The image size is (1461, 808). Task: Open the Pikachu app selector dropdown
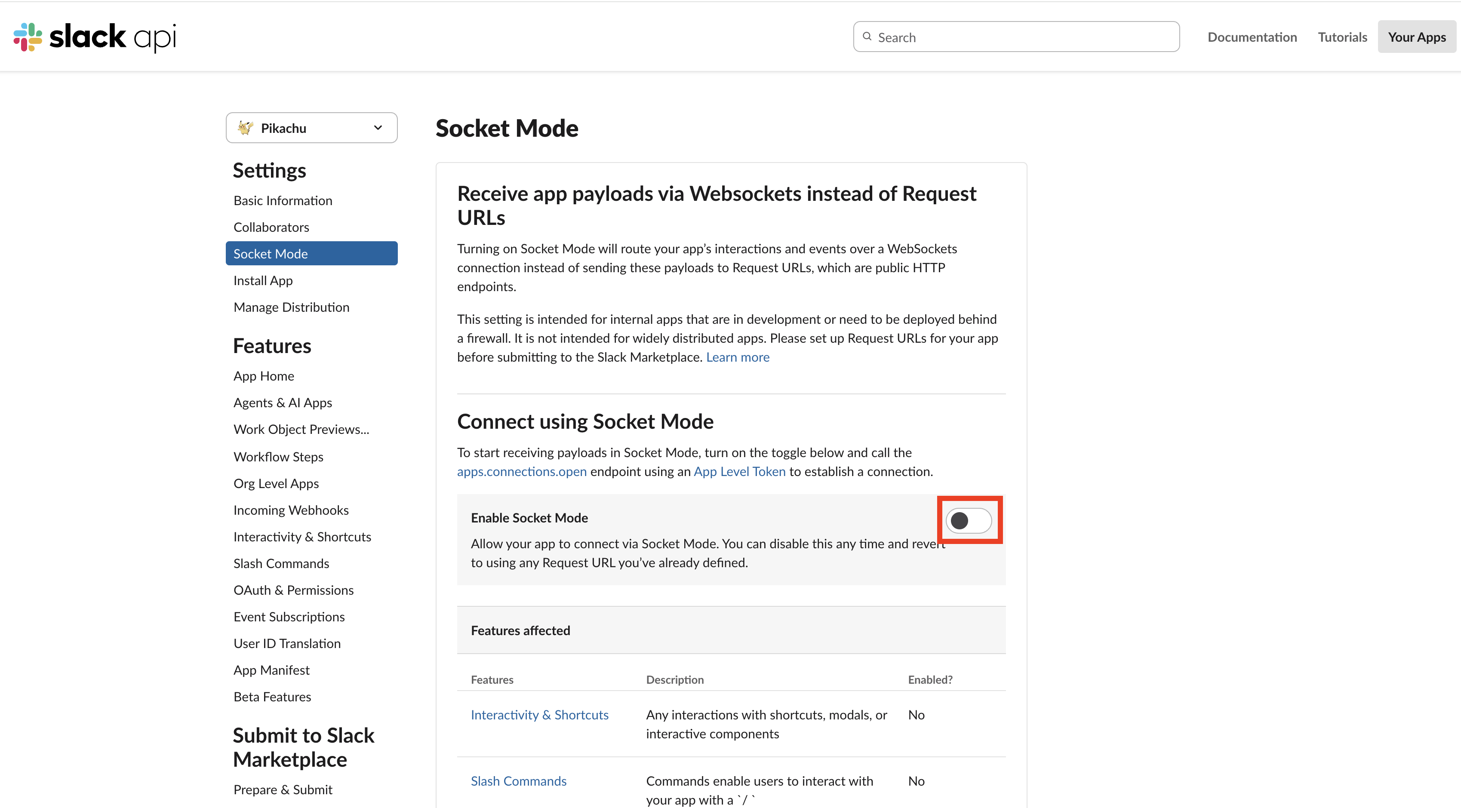click(311, 128)
